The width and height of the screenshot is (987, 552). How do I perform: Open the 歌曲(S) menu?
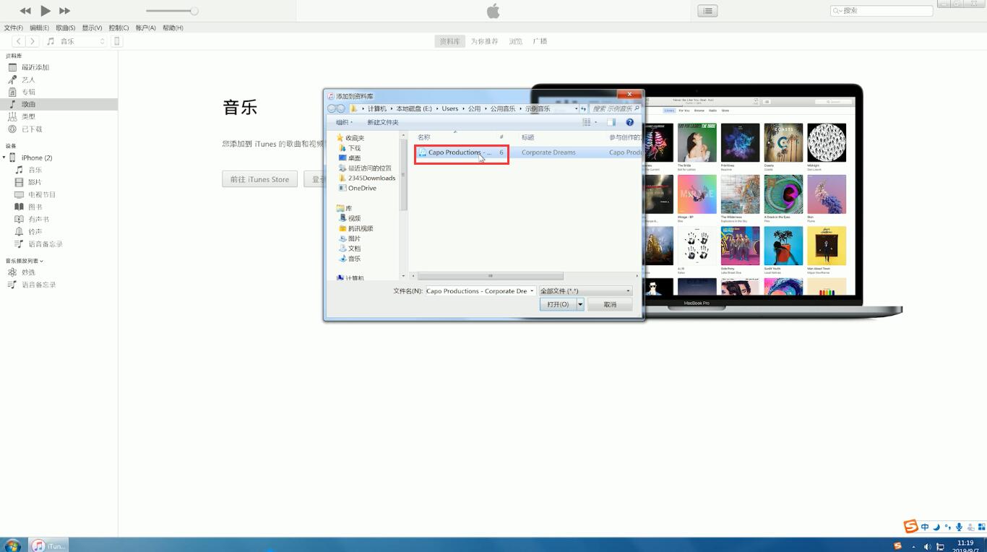pyautogui.click(x=65, y=27)
